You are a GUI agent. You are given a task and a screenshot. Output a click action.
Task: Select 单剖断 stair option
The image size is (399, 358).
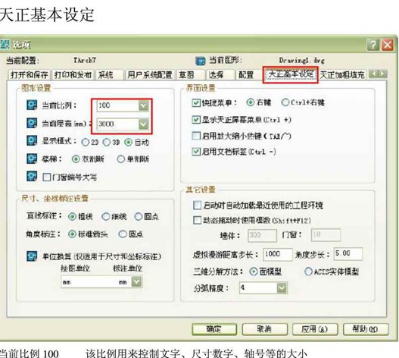pos(120,159)
